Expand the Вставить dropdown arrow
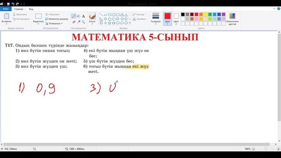281x158 pixels. [x=7, y=24]
